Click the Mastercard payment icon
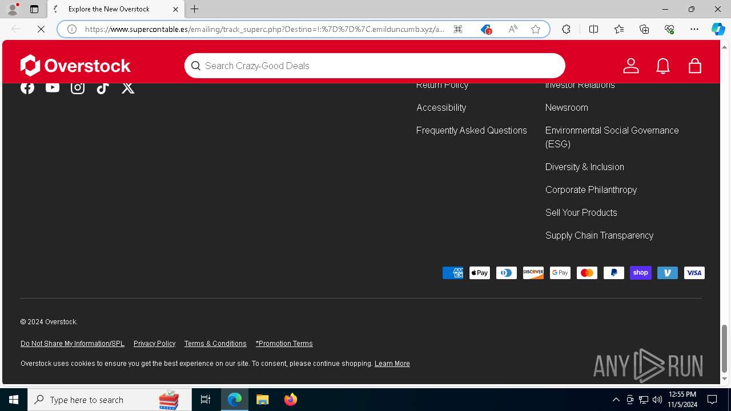731x411 pixels. pos(587,273)
